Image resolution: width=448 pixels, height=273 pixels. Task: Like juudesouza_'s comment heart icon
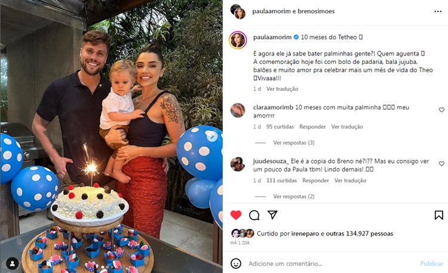[441, 164]
